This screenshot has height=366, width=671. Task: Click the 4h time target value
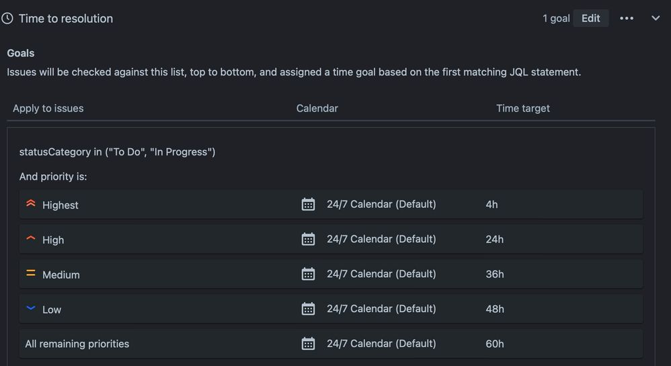[491, 205]
